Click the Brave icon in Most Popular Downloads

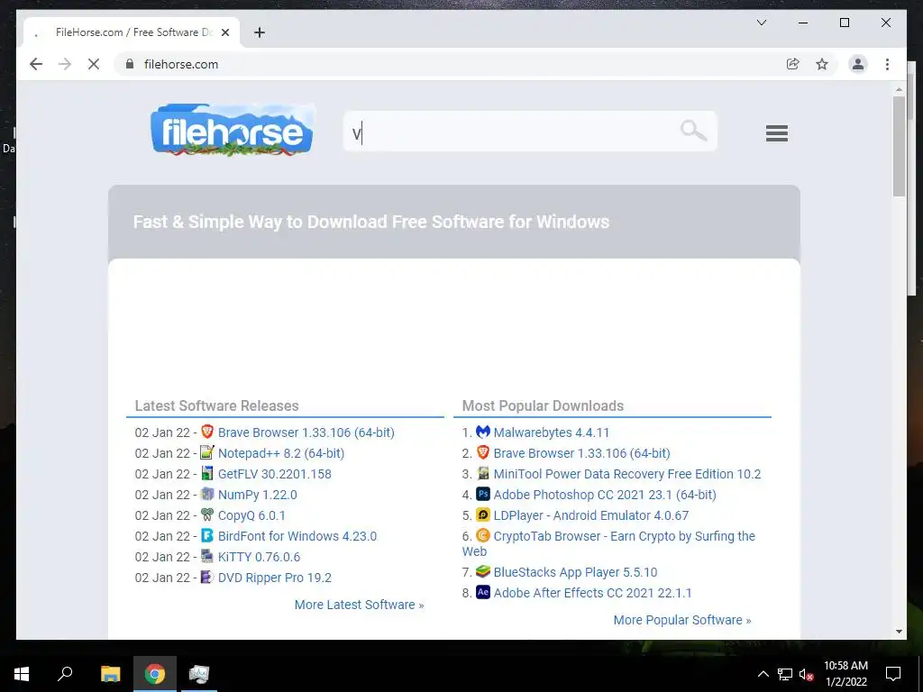(483, 452)
